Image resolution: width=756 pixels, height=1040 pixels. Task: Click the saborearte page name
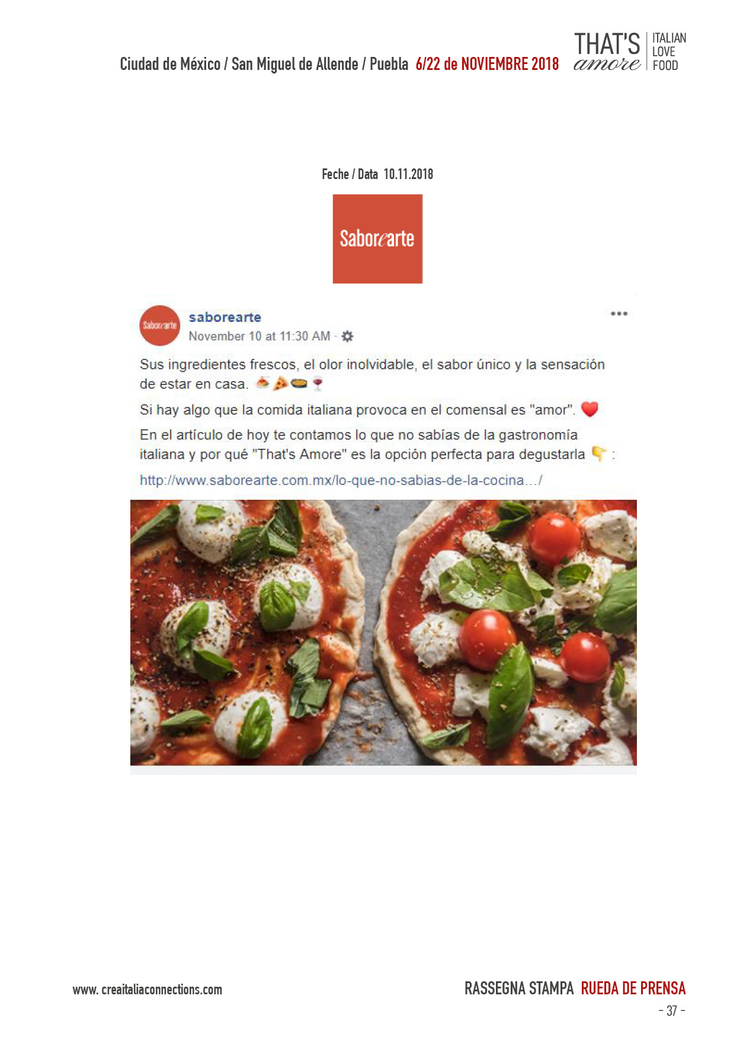coord(225,317)
